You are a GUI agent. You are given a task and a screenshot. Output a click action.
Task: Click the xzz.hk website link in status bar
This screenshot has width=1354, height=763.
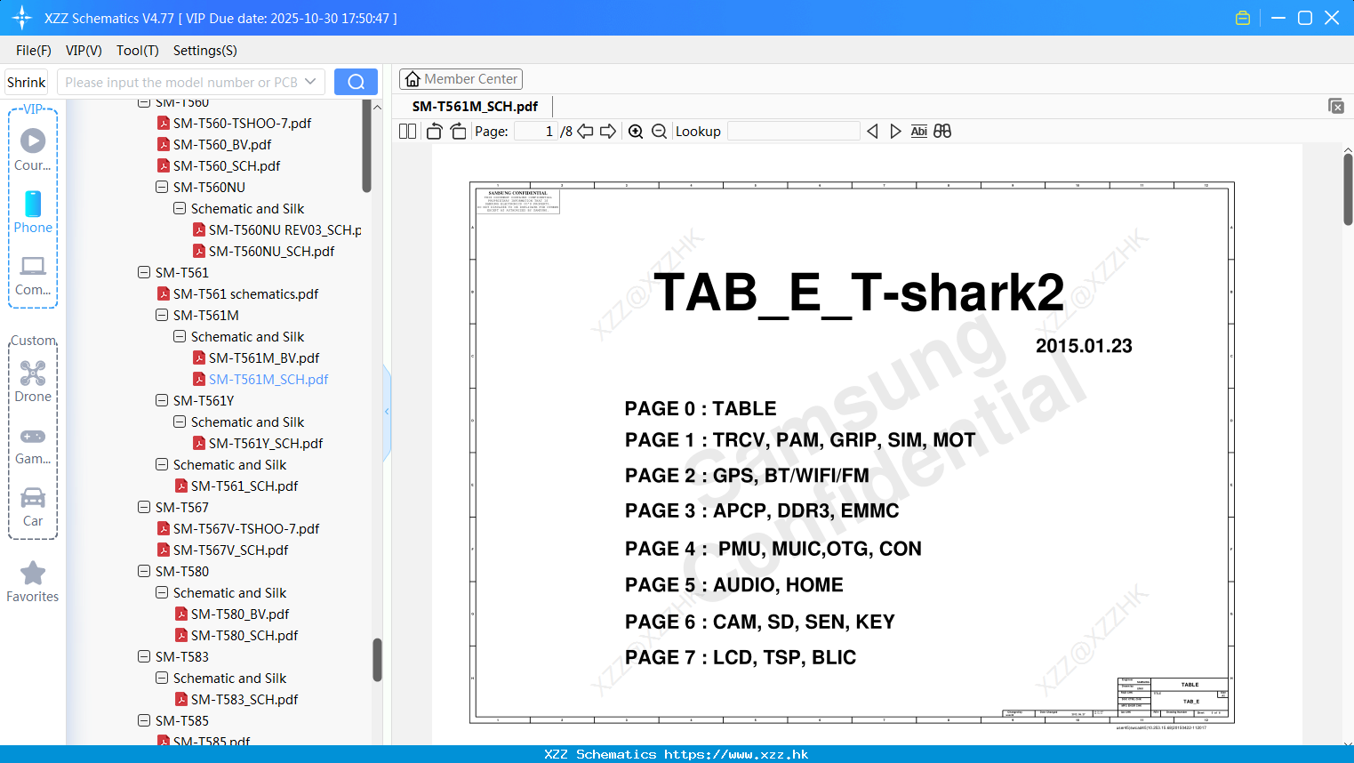tap(736, 754)
